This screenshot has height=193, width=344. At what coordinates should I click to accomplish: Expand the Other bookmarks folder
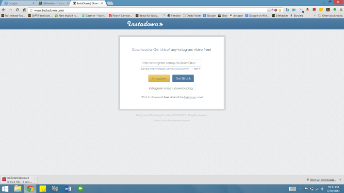tap(330, 15)
